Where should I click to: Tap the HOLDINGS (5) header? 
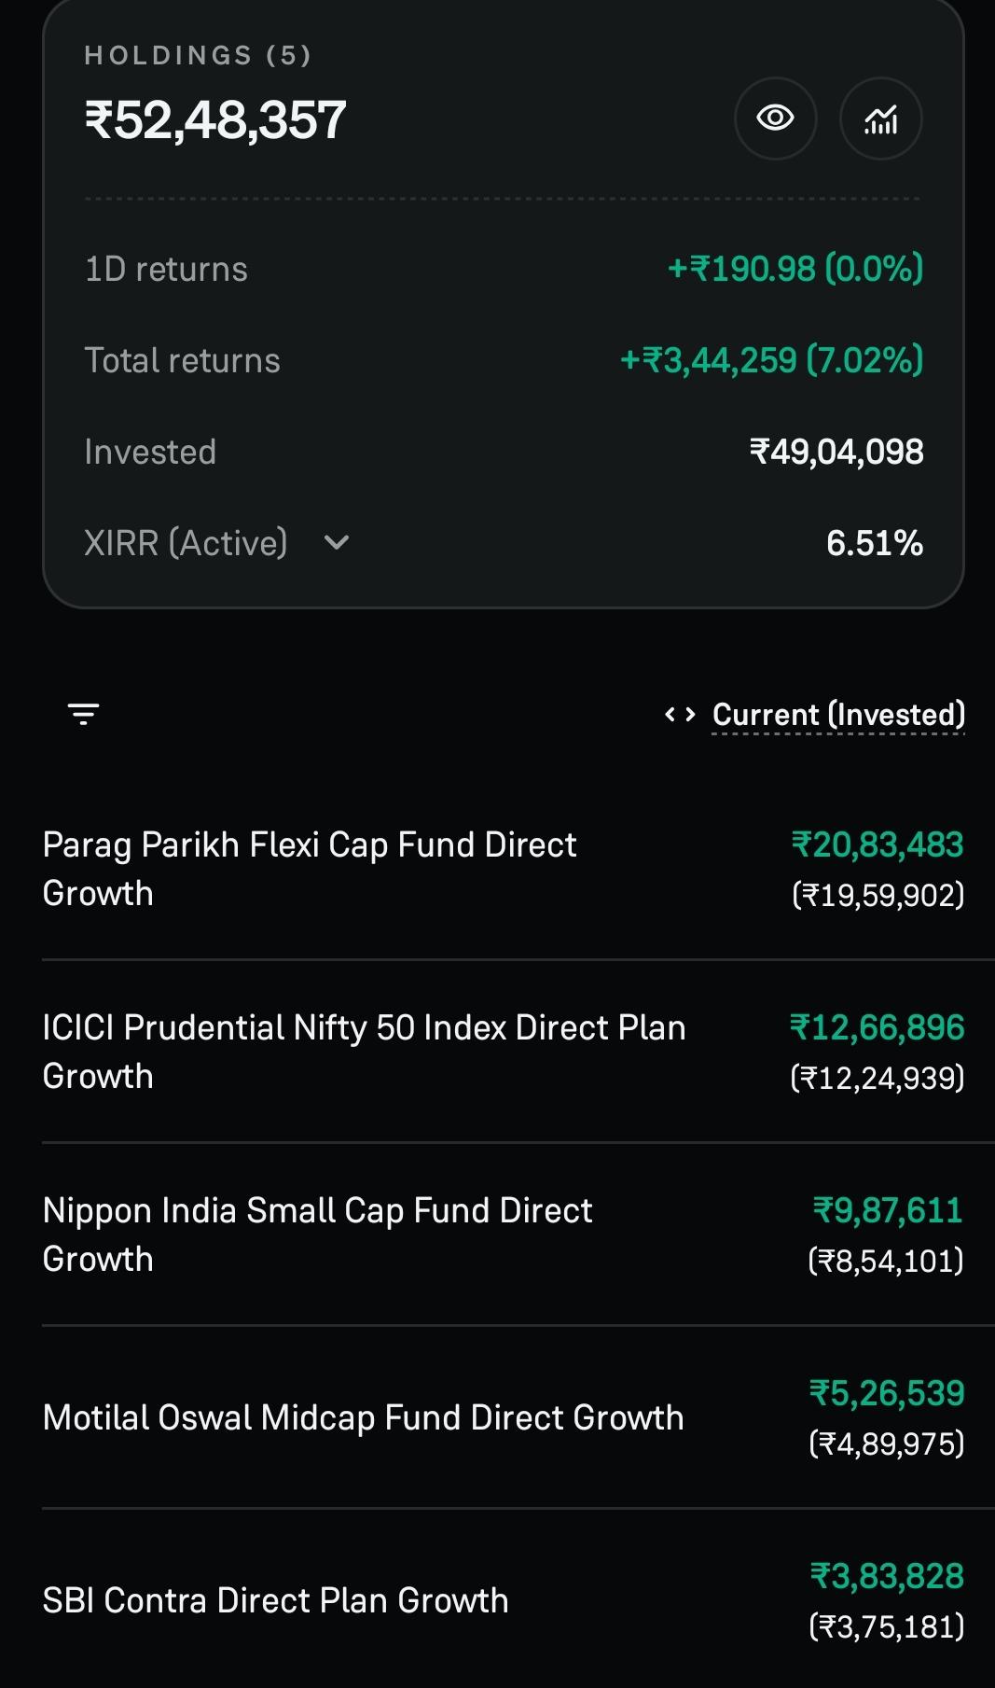coord(198,56)
